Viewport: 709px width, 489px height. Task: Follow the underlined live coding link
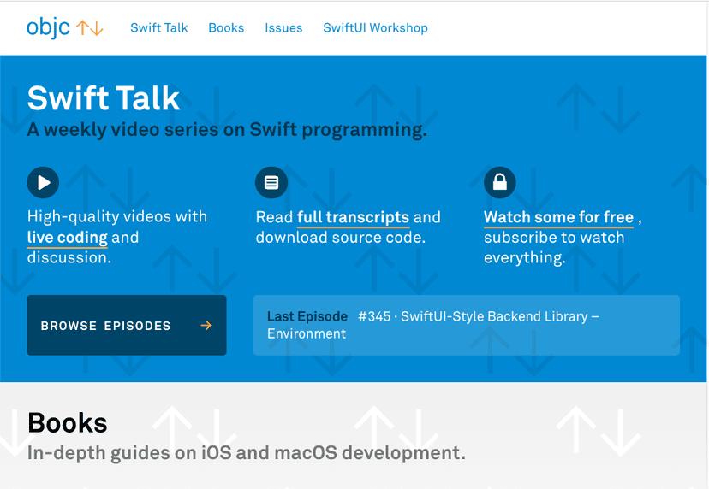68,238
